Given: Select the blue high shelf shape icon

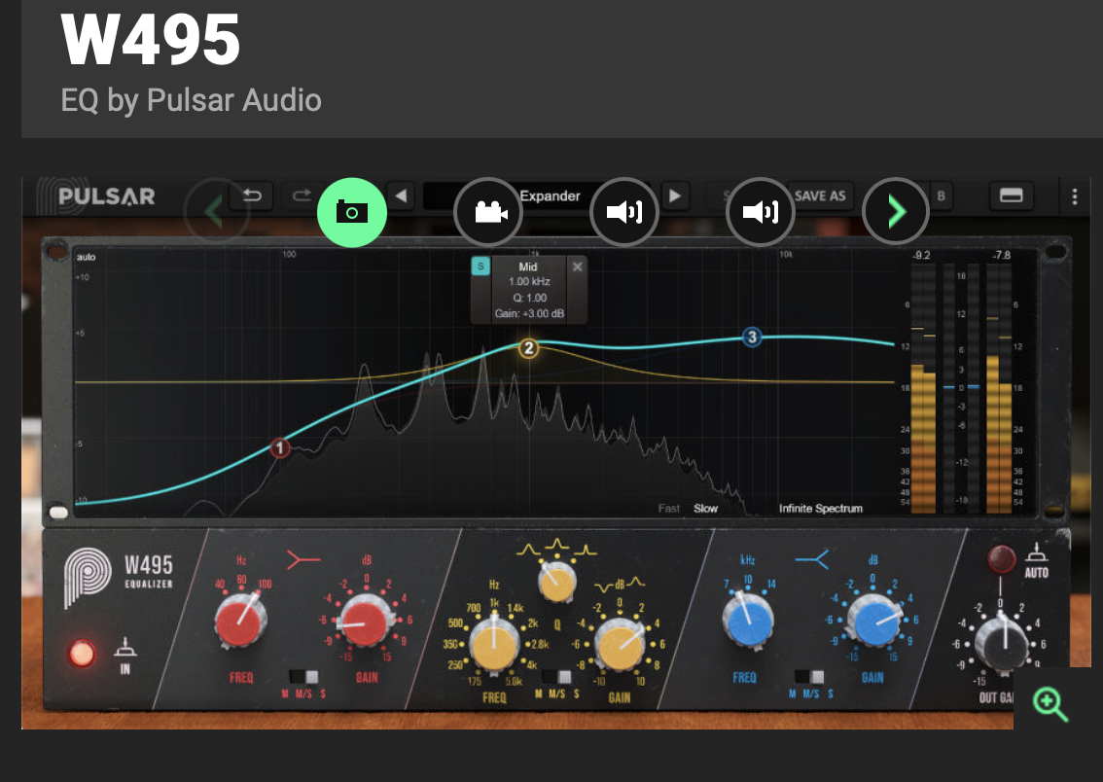Looking at the screenshot, I should point(812,560).
